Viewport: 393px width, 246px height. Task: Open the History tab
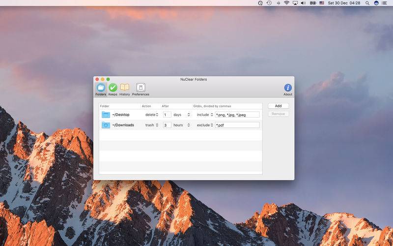(125, 90)
